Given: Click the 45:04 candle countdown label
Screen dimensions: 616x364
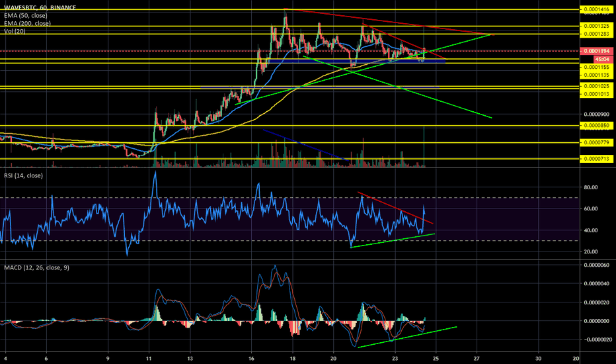Looking at the screenshot, I should [602, 59].
